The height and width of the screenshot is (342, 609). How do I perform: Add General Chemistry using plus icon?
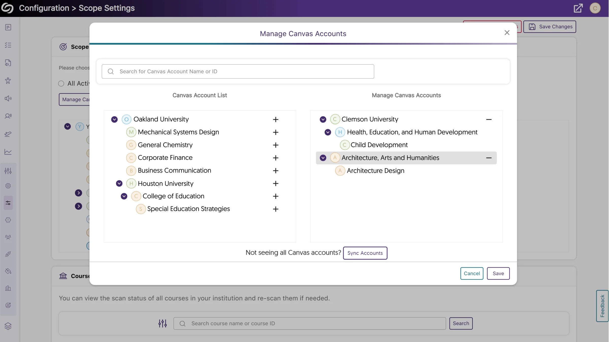click(x=276, y=145)
